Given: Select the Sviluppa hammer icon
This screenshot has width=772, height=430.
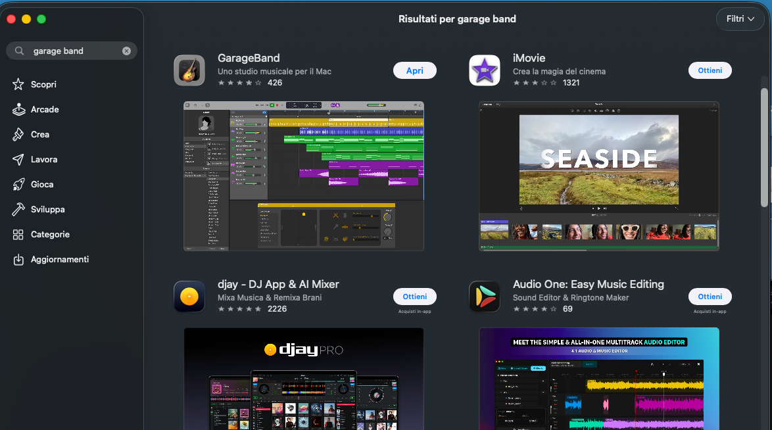Looking at the screenshot, I should tap(18, 209).
